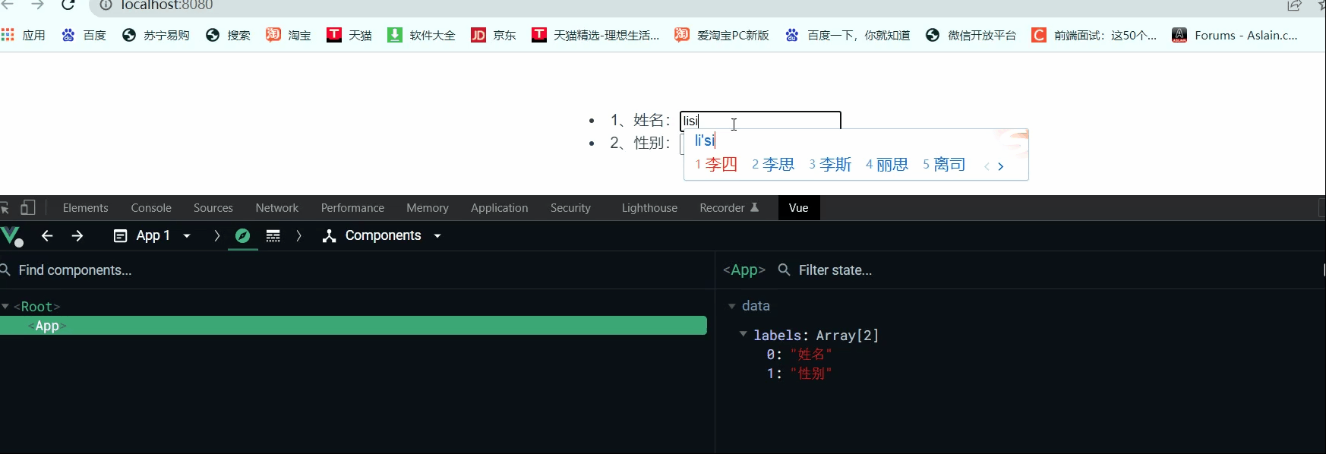
Task: Click the Vue logo icon
Action: click(x=12, y=236)
